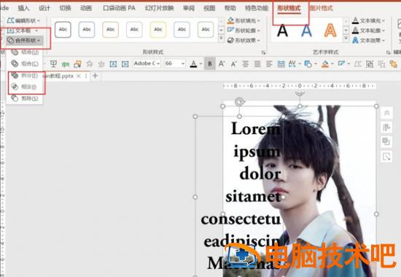
Task: Open the 幻灯片放映 (Slide Show) tab
Action: click(159, 8)
